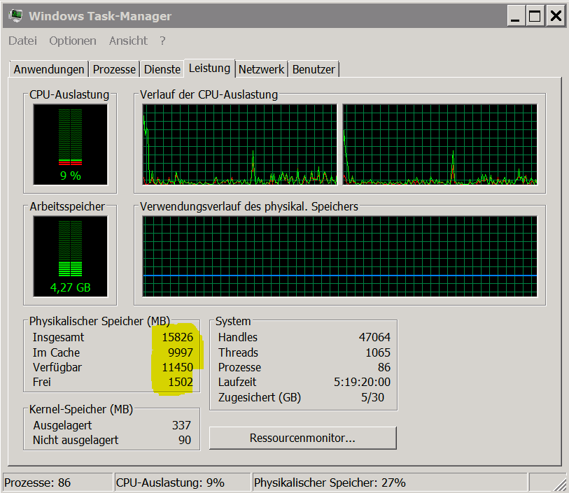The image size is (569, 493).
Task: Select the Leistung tab
Action: (x=209, y=68)
